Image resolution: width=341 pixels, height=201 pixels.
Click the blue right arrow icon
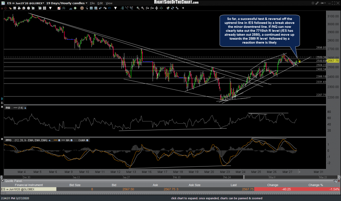[x=109, y=8]
